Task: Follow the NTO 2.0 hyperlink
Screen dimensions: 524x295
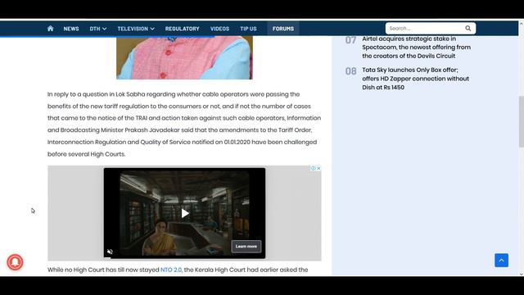Action: (x=171, y=270)
